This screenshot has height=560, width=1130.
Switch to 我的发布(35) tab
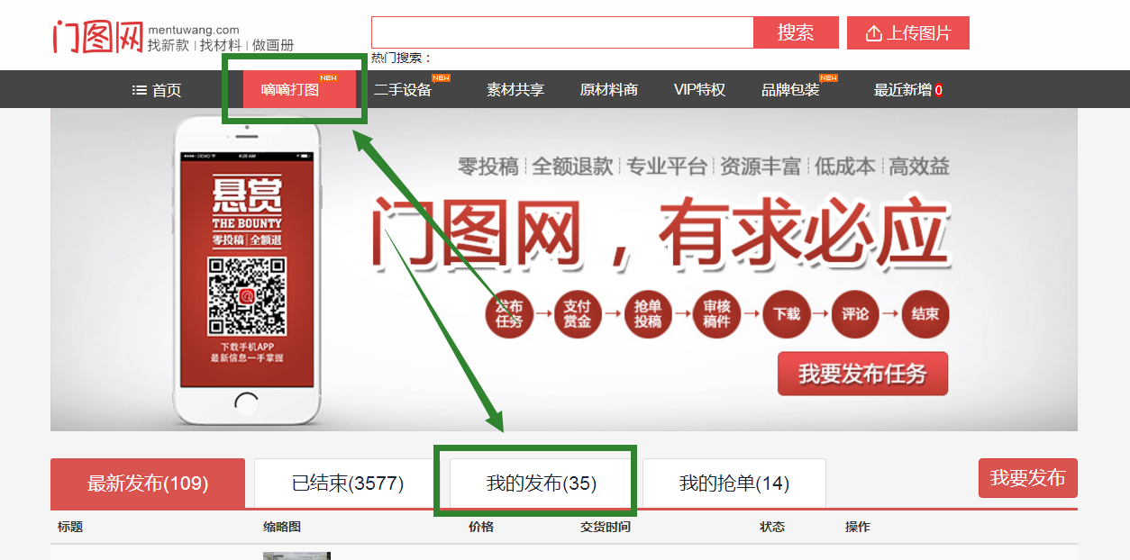click(542, 483)
